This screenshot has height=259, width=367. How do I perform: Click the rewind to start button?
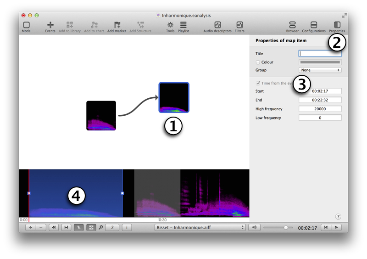326,227
